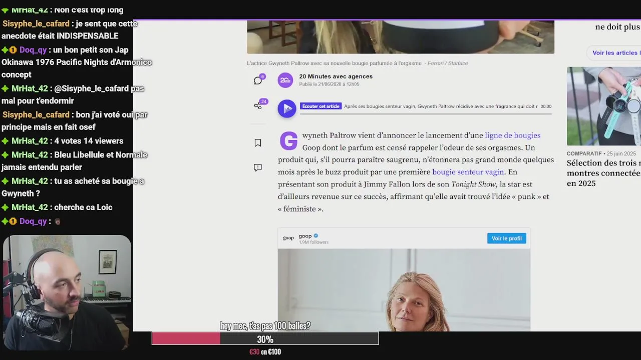Screen dimensions: 641x360
Task: Bookmark the article with the bookmark icon
Action: pos(258,143)
